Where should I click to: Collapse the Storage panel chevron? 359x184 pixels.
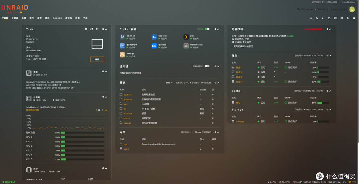[x=330, y=109]
